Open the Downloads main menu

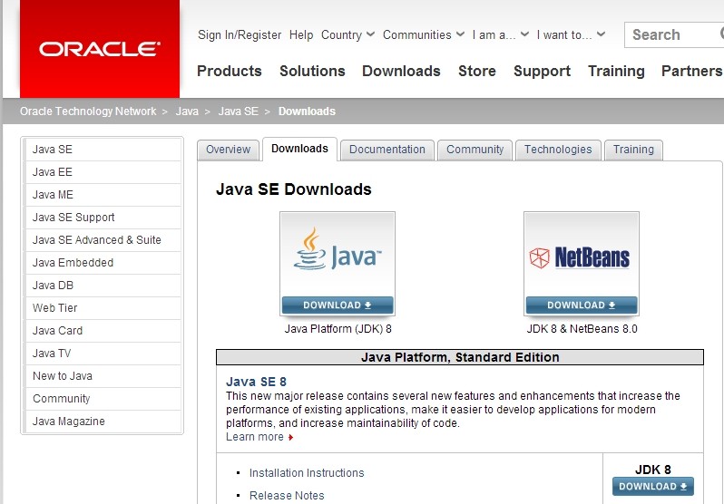pyautogui.click(x=401, y=71)
